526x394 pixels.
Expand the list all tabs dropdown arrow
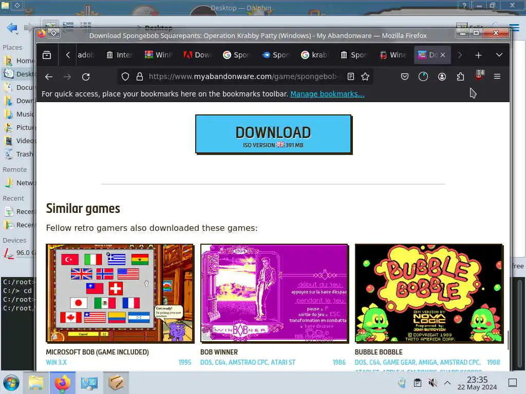tap(499, 55)
